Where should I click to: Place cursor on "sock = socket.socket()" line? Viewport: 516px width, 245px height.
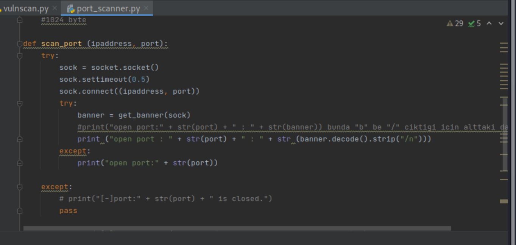click(x=109, y=68)
